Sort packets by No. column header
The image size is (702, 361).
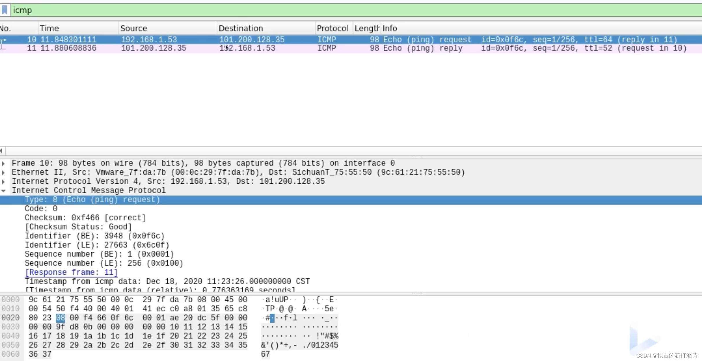[x=19, y=28]
